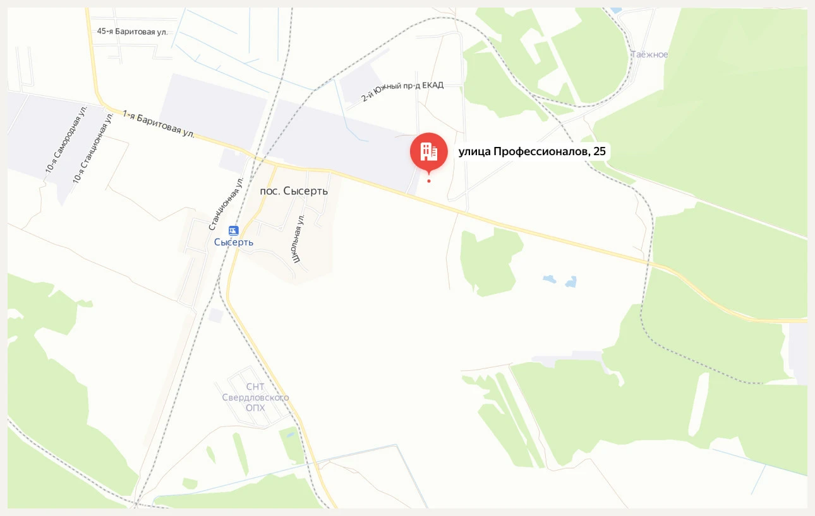This screenshot has height=516, width=815.
Task: Click the Таёжное place label
Action: pos(649,54)
